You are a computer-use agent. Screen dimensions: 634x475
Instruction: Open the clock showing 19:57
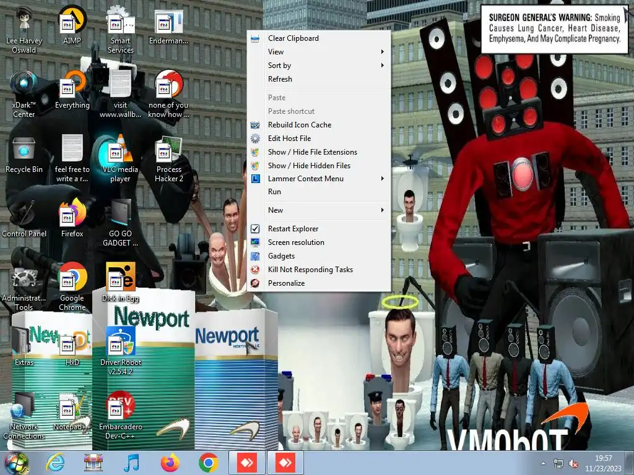[603, 463]
